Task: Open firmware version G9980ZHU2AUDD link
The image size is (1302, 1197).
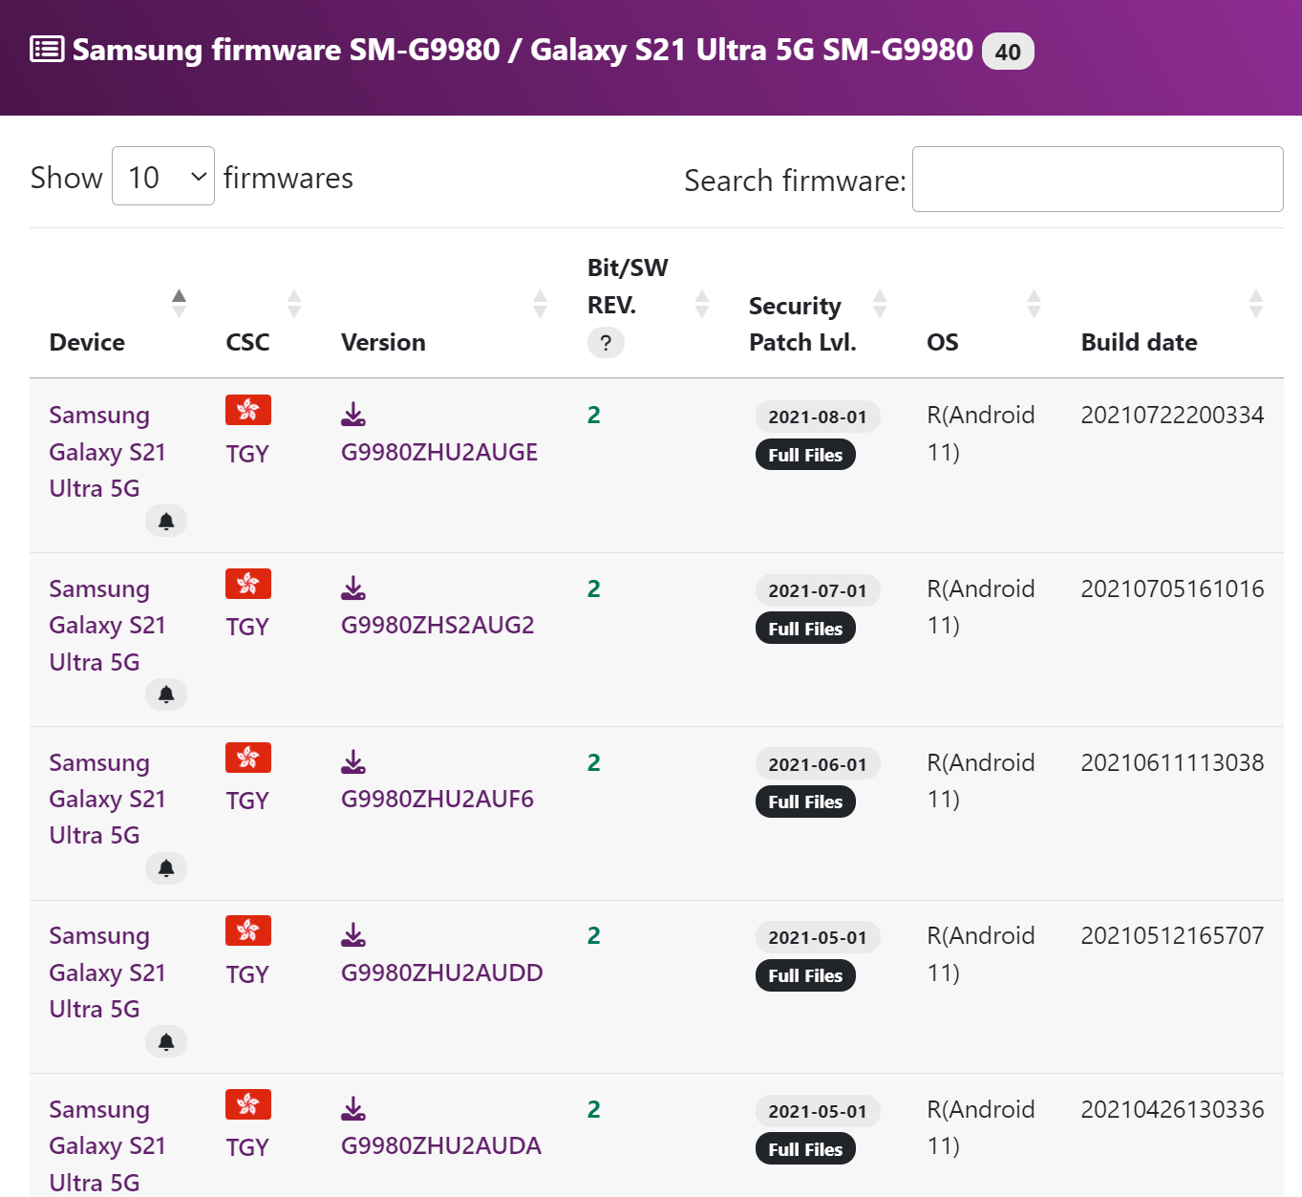Action: (442, 973)
